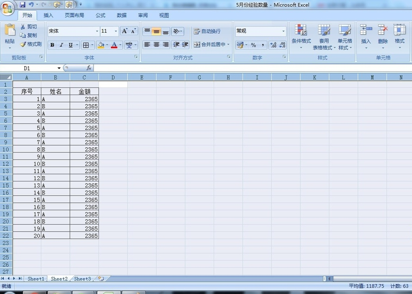Increase decimal places

tap(273, 45)
